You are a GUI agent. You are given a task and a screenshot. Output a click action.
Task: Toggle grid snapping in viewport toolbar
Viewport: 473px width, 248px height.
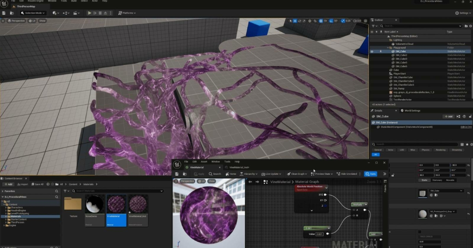click(321, 20)
